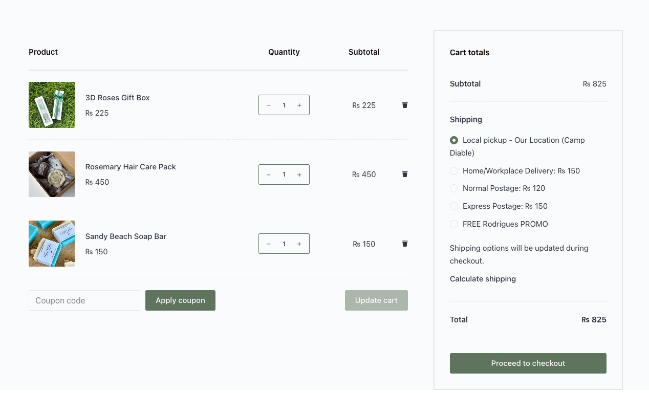
Task: Click Proceed to checkout button
Action: tap(528, 363)
